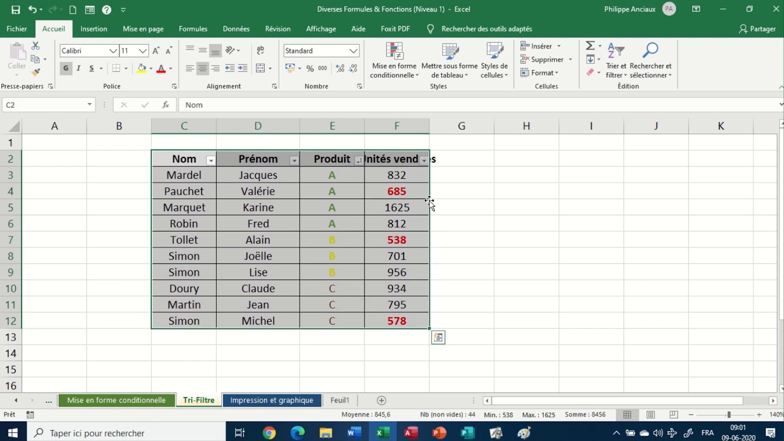Click the Help question mark icon

(x=107, y=9)
